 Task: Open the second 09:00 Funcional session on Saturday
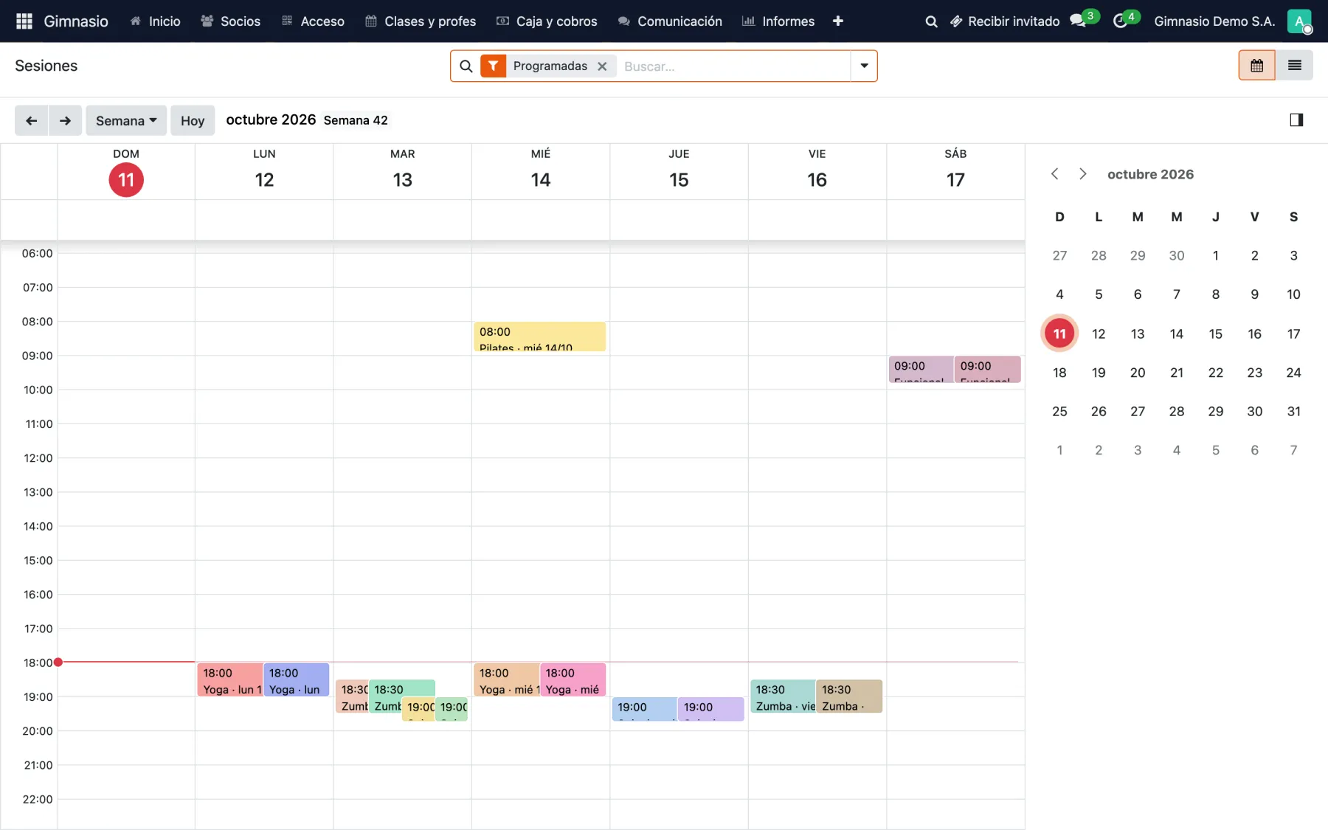tap(988, 370)
